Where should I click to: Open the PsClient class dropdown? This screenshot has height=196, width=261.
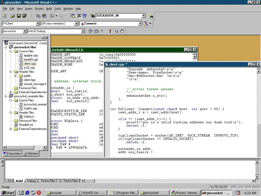click(x=38, y=23)
